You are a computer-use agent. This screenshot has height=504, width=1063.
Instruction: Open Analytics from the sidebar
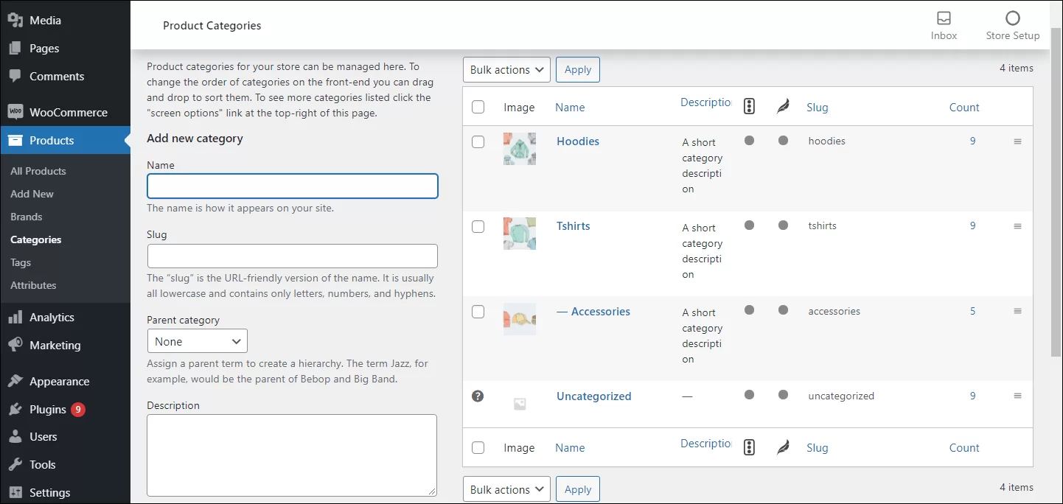click(x=52, y=317)
